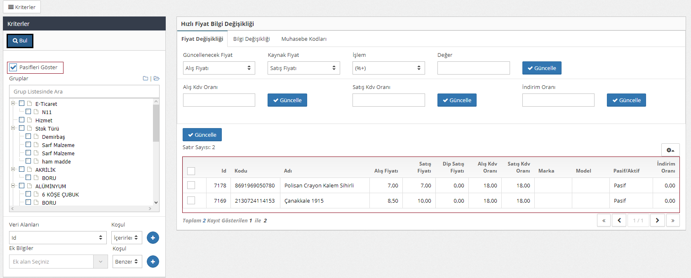691x278 pixels.
Task: Check the row for Polisan Crayon Kalem Sihirli
Action: (191, 185)
